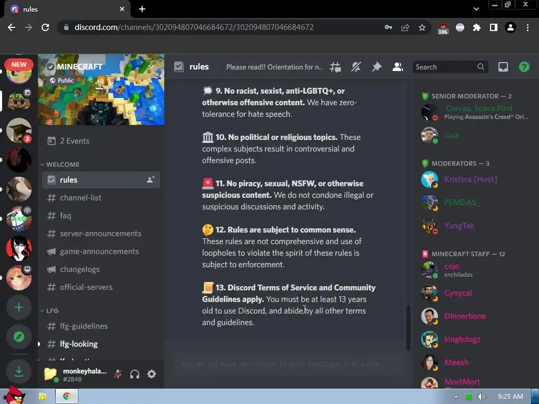Open the orange-haired anime server icon
539x404 pixels.
[x=19, y=278]
